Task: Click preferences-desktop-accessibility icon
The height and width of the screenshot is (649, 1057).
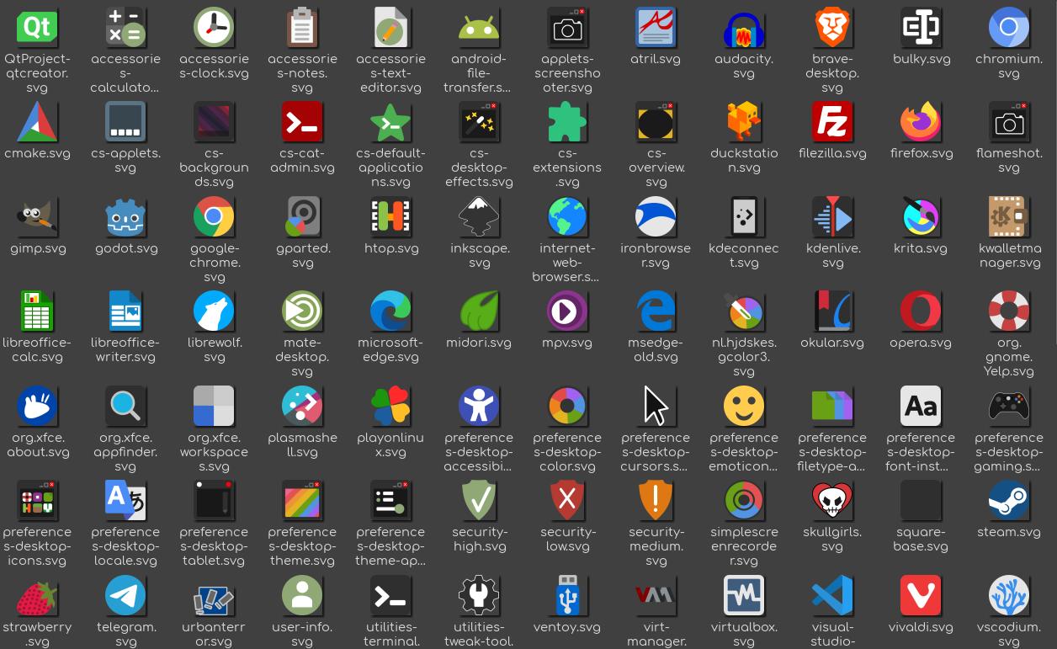Action: click(479, 407)
